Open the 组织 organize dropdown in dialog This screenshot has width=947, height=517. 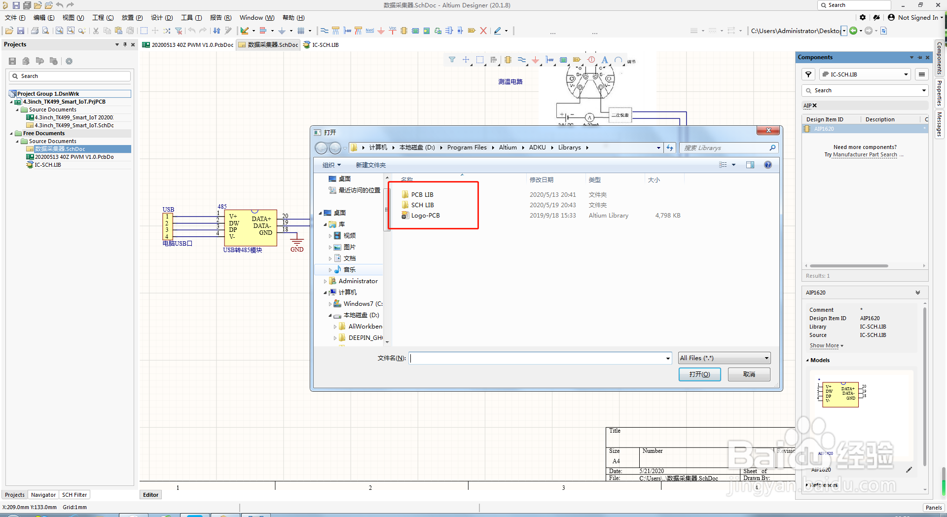tap(331, 165)
